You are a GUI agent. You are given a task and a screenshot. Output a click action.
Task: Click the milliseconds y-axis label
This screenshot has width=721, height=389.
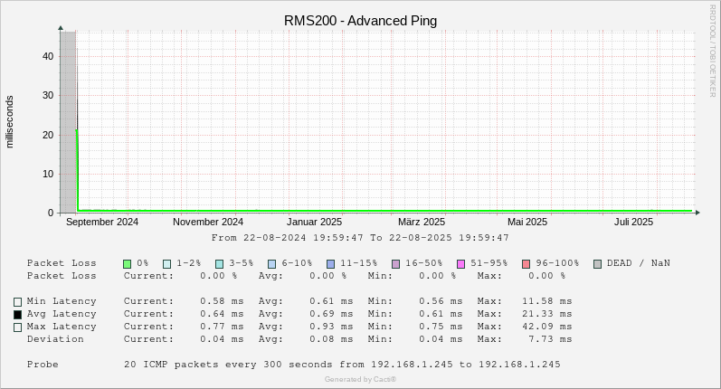(x=10, y=122)
